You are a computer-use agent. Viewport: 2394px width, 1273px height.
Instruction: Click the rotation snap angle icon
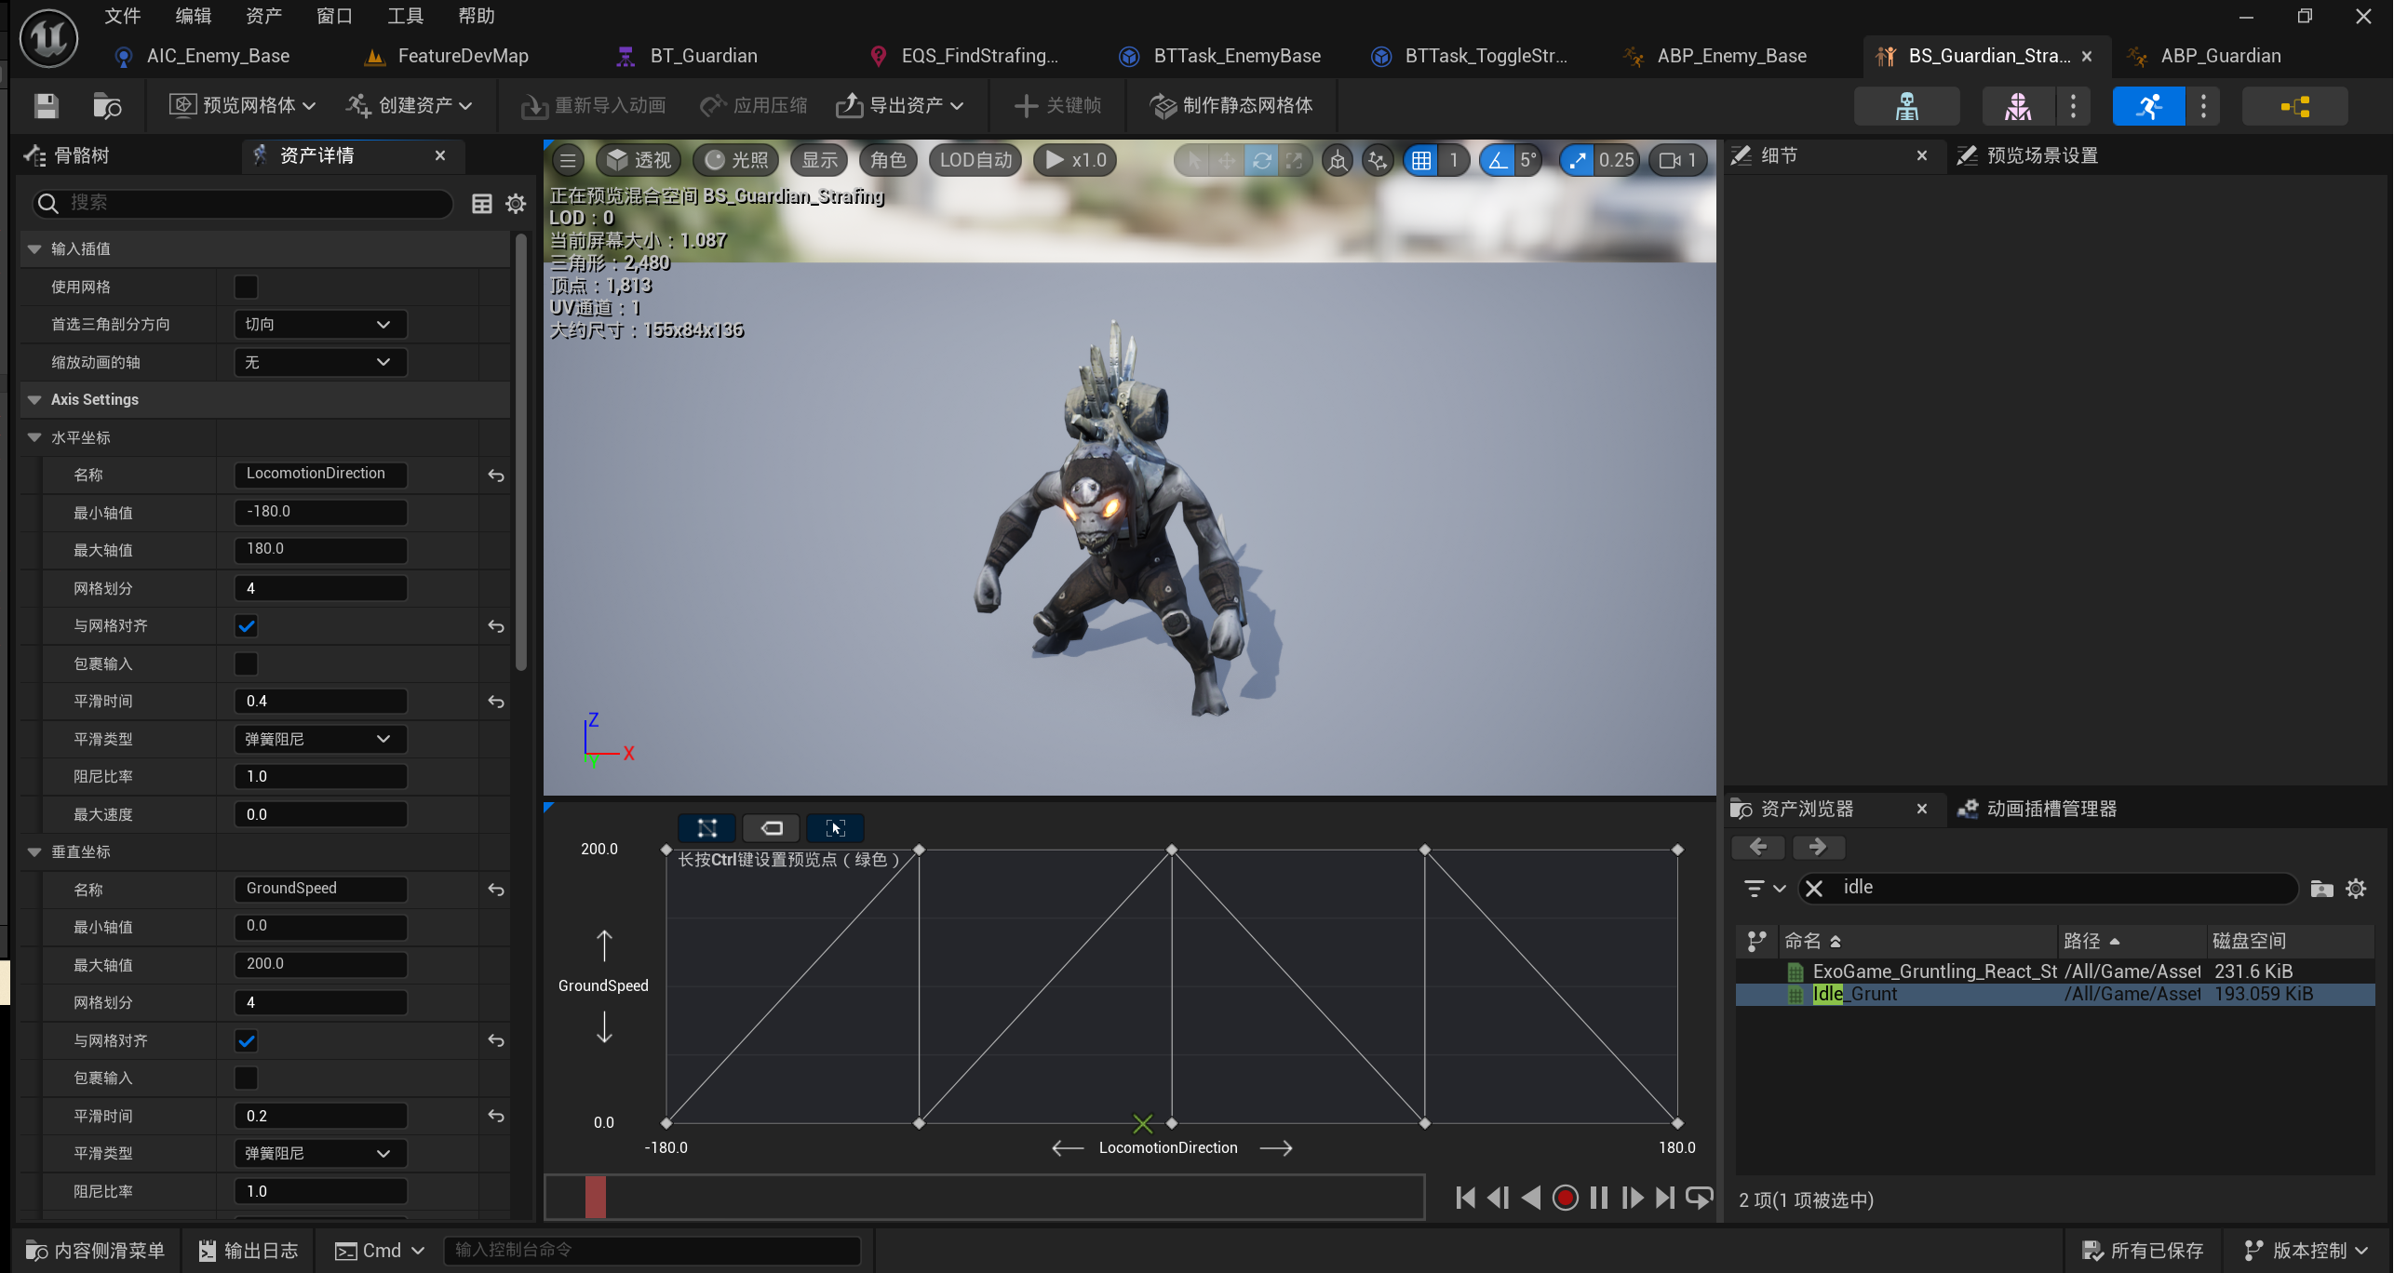pos(1497,160)
